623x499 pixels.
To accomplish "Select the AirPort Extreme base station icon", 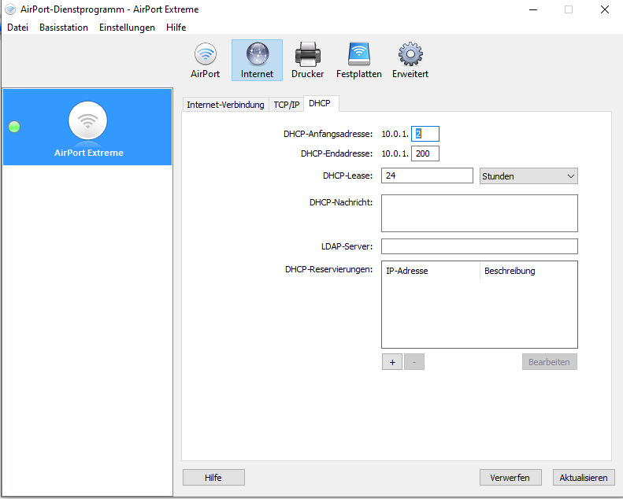I will pos(87,120).
